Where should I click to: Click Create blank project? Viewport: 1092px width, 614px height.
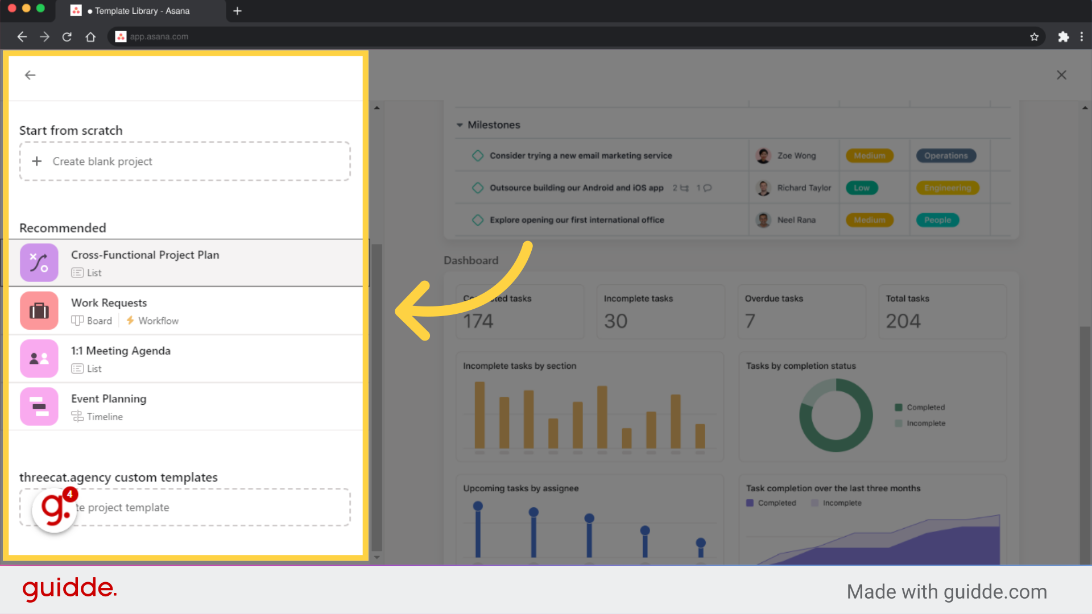tap(185, 161)
